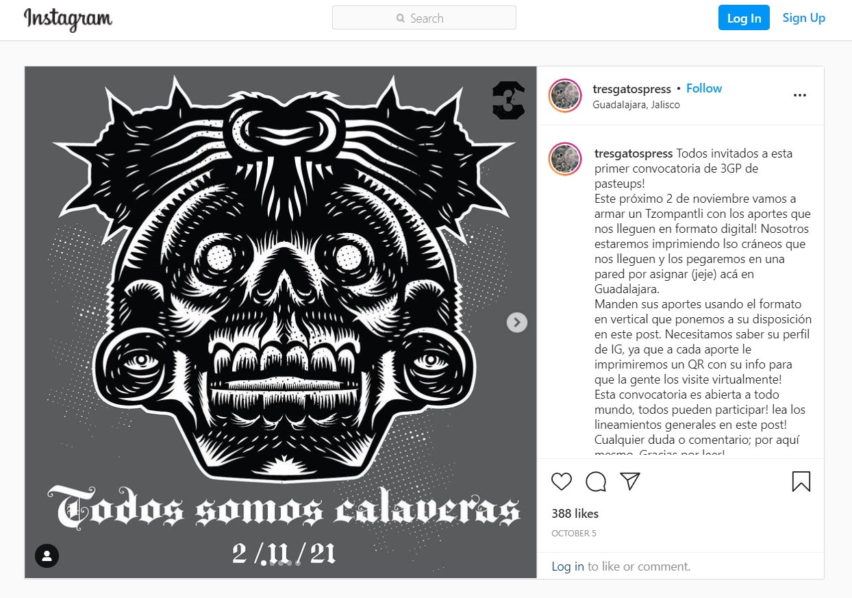This screenshot has height=598, width=852.
Task: Open tagged people icon on the photo
Action: tap(47, 555)
